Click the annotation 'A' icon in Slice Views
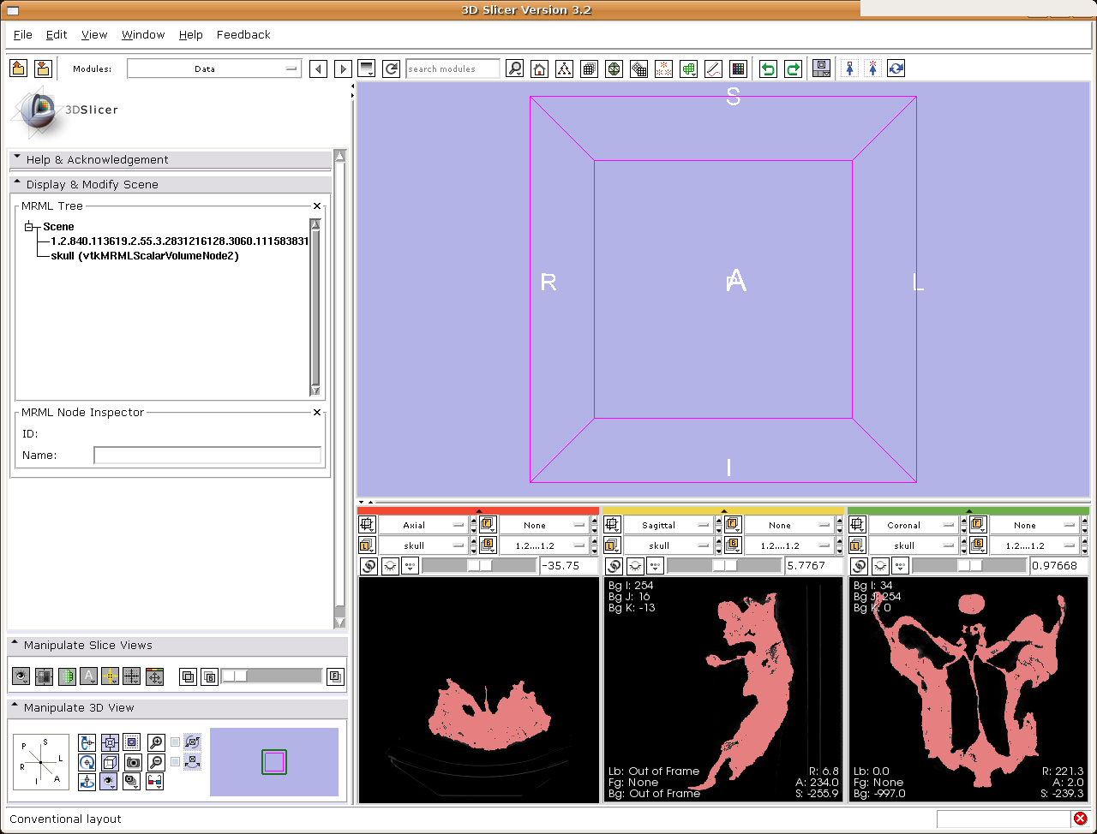 pos(88,676)
